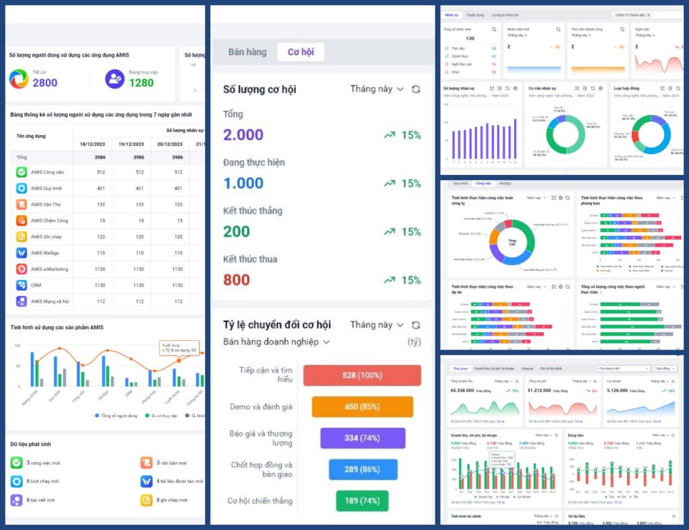Click the red 528 (100%) funnel stage

pos(363,375)
